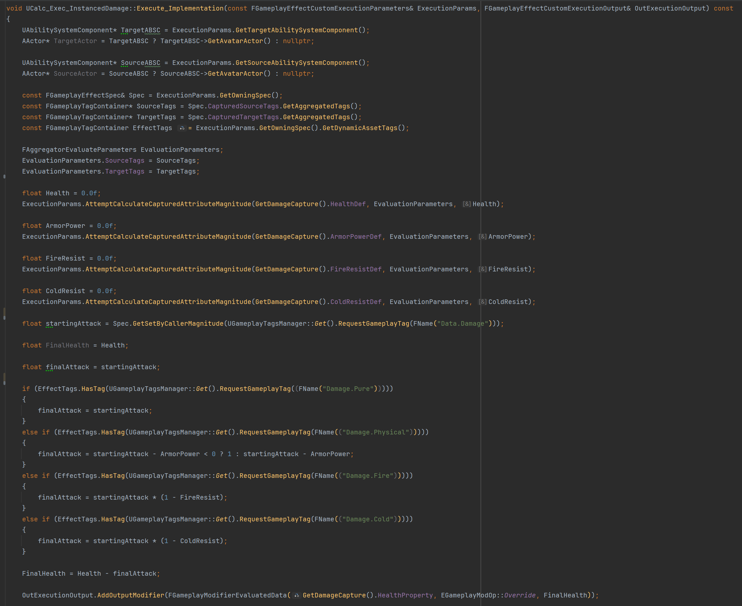Click the [&] hint before the ArmorPower argument
Screen dimensions: 742x606
tap(482, 237)
